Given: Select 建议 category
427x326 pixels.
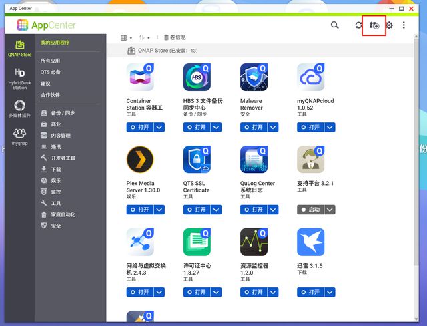Looking at the screenshot, I should coord(45,84).
